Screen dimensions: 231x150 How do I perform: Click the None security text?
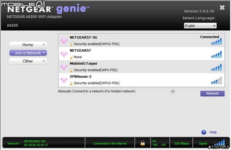point(78,57)
